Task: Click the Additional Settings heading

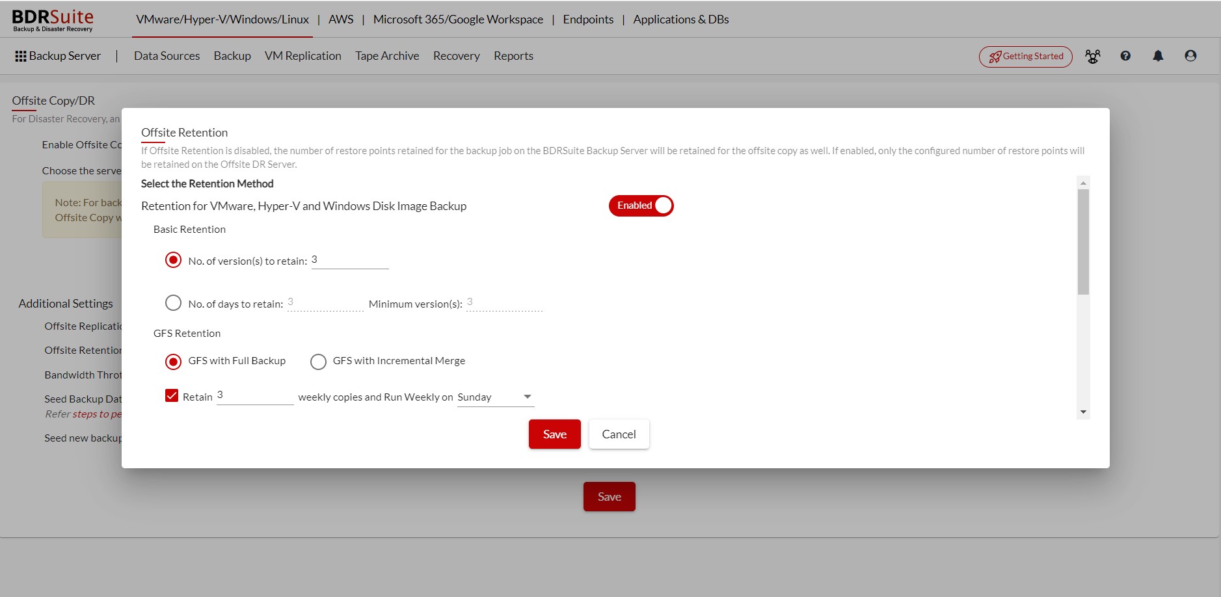Action: pyautogui.click(x=66, y=304)
